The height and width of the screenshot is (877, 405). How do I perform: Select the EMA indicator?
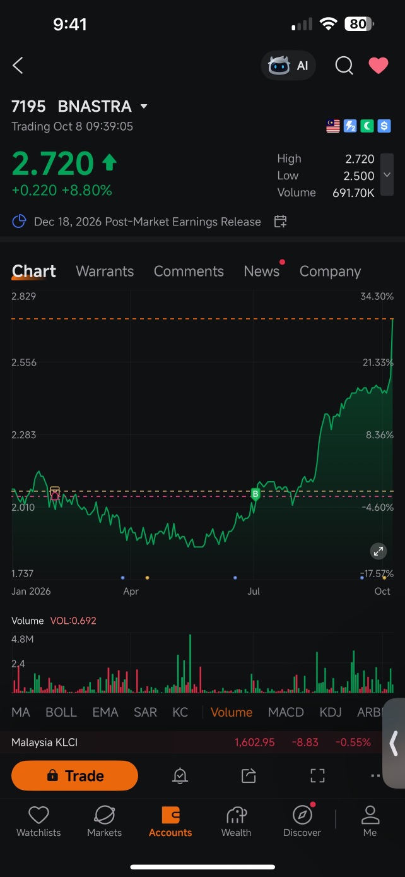105,712
